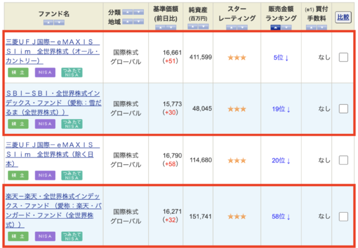This screenshot has height=248, width=358.
Task: Click つみたてNISA badge on SBI fund row
Action: [72, 124]
